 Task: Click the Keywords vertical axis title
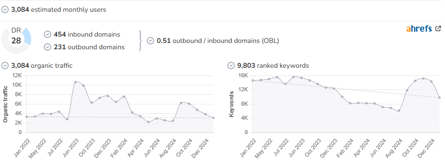tap(232, 104)
